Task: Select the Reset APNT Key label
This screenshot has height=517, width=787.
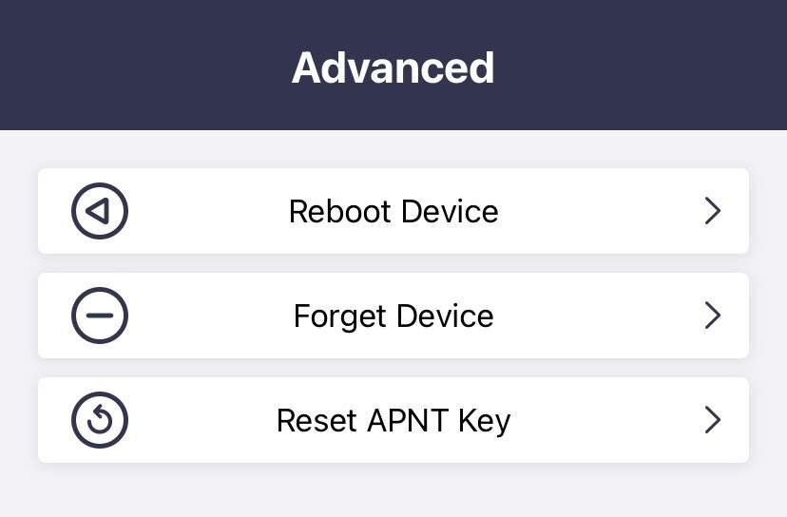Action: tap(393, 420)
